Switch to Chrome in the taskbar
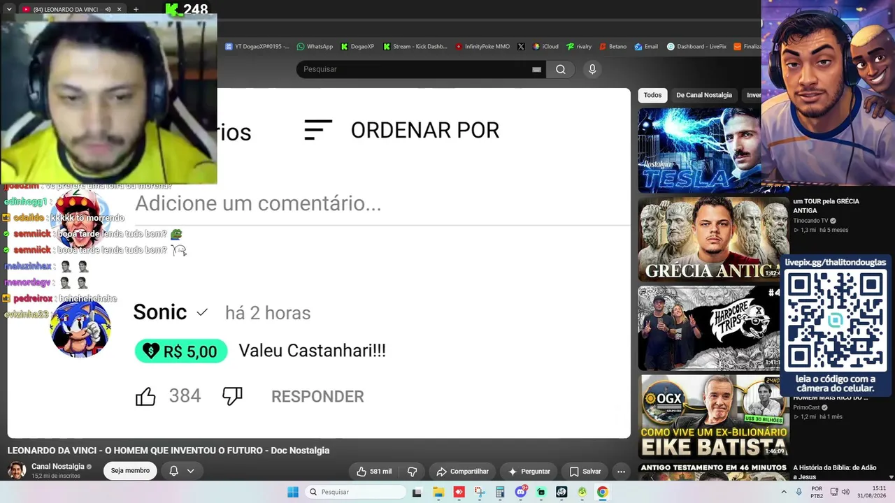This screenshot has width=895, height=503. 602,492
